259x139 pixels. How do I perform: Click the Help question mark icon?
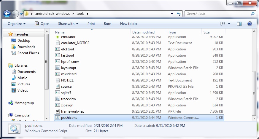point(250,24)
